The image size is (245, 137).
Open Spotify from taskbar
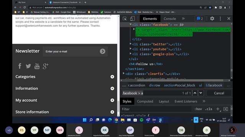[x=142, y=120]
